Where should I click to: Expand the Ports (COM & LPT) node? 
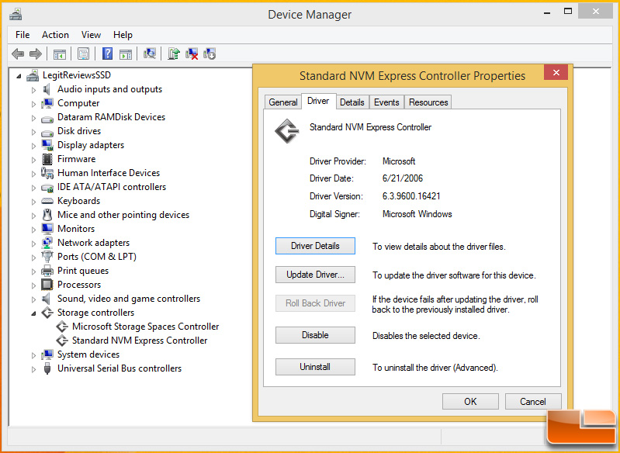click(33, 258)
